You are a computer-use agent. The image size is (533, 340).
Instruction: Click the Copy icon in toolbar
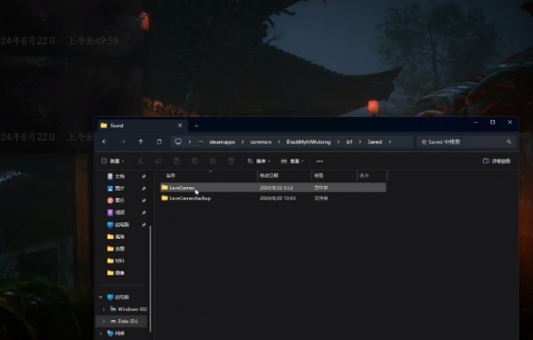[x=159, y=161]
